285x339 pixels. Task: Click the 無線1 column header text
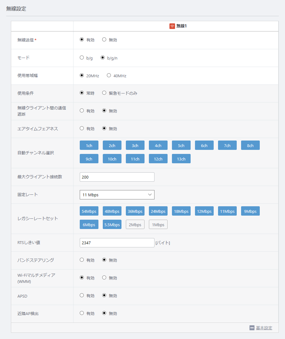[x=182, y=26]
